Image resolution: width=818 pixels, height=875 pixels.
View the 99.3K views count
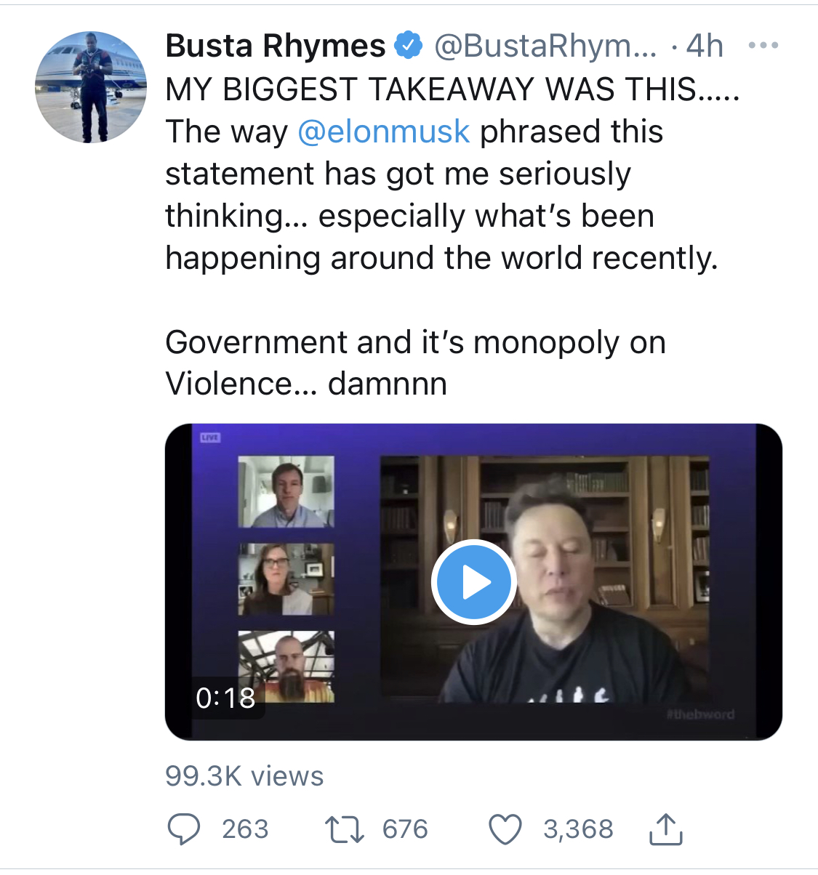244,775
